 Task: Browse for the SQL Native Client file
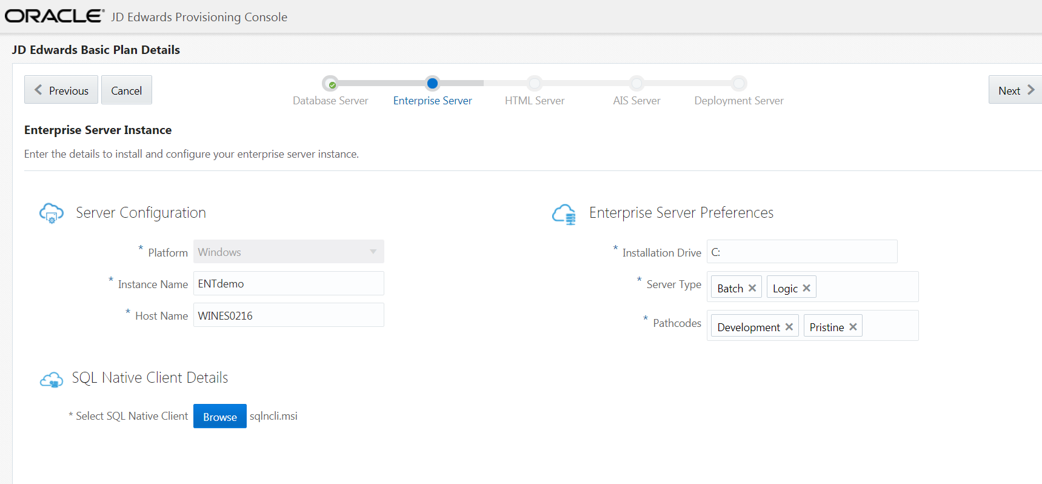(220, 416)
